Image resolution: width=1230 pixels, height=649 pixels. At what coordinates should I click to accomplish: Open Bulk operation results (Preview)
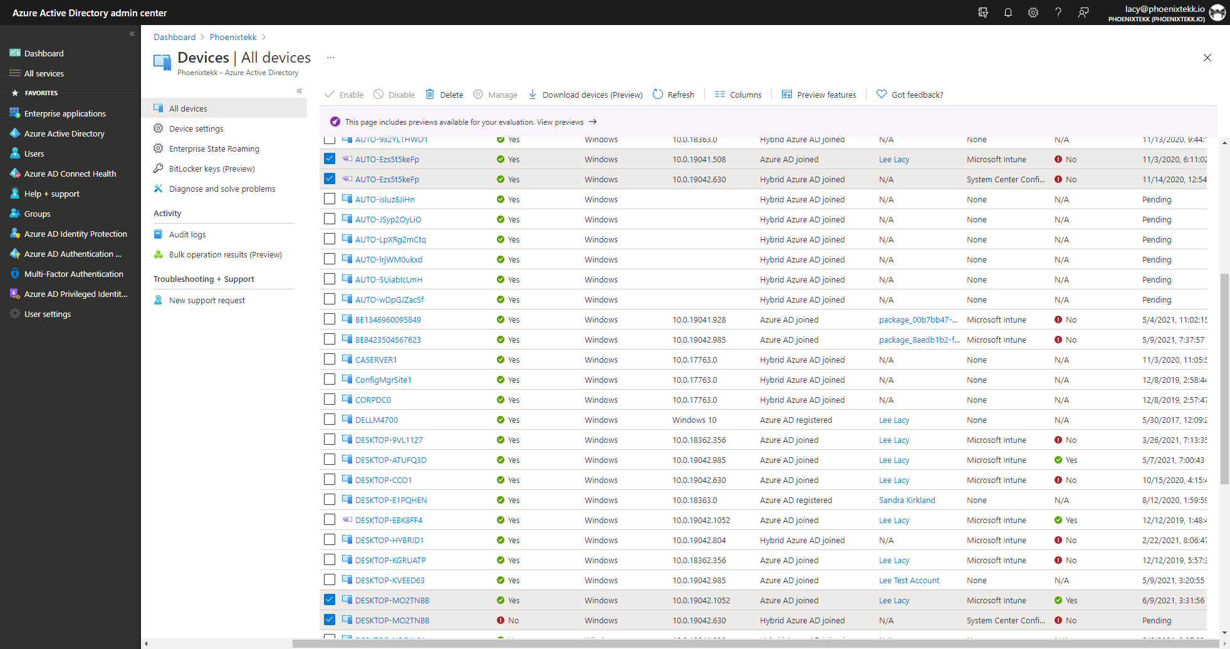pos(224,254)
